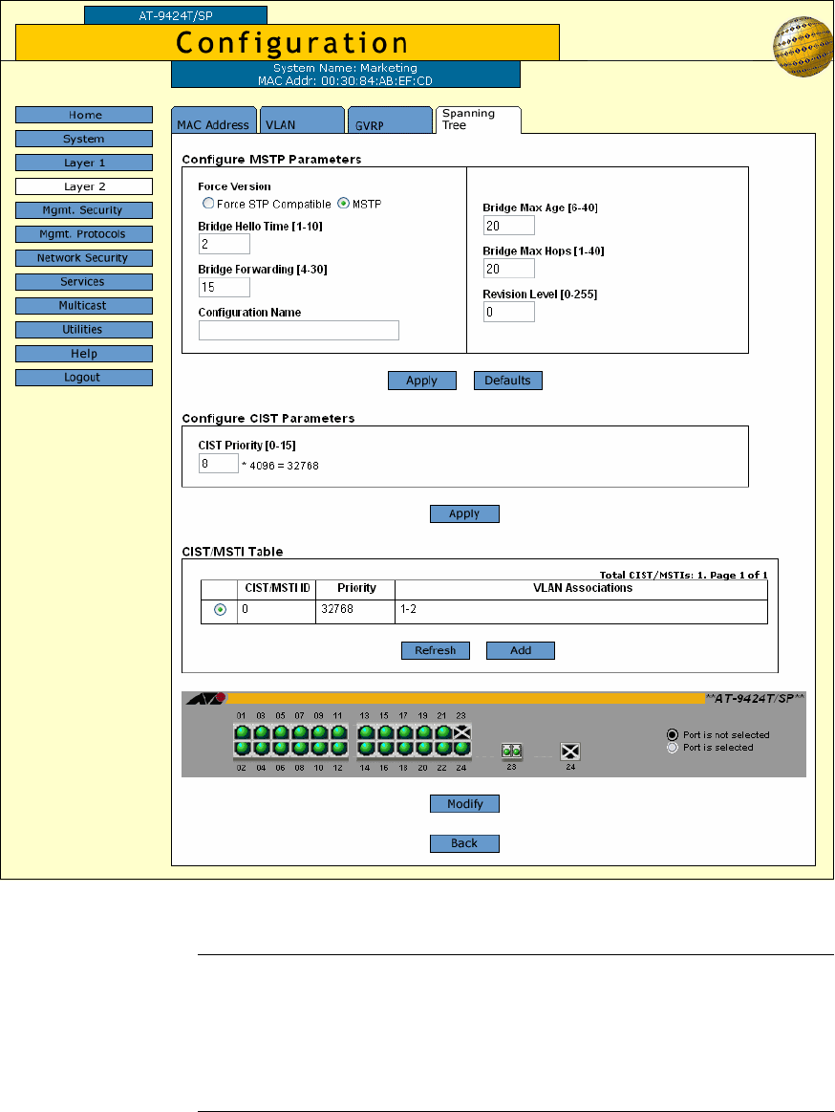Choose the MSTP force version option
This screenshot has height=1112, width=835.
click(x=344, y=204)
